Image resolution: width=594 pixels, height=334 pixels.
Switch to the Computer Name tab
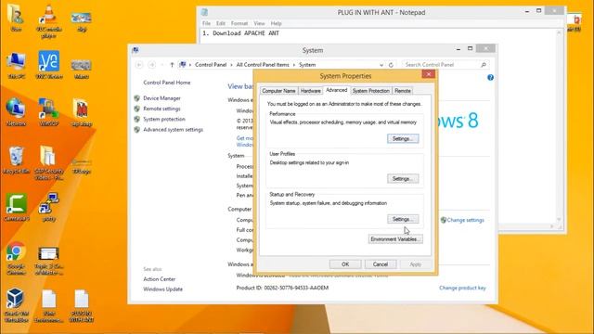coord(278,91)
